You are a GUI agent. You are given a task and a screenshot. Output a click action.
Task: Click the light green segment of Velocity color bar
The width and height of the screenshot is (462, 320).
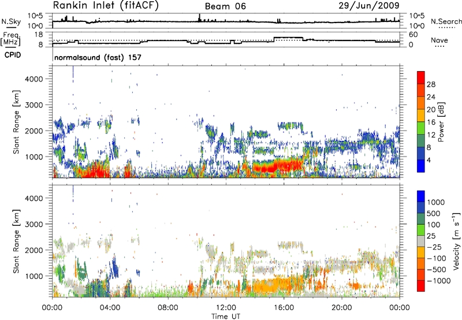(x=421, y=230)
